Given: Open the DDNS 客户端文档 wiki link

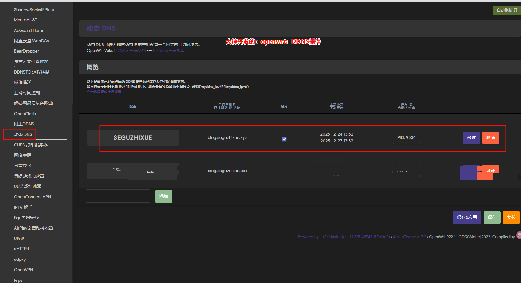Looking at the screenshot, I should pyautogui.click(x=130, y=51).
